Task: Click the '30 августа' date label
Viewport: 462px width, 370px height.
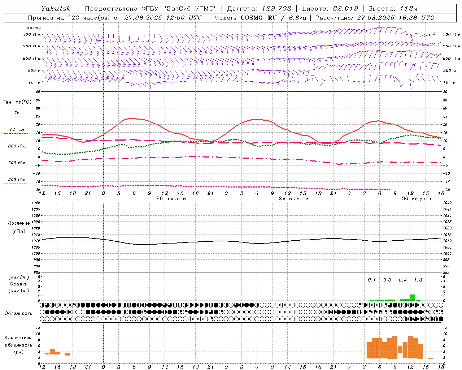Action: tap(417, 199)
